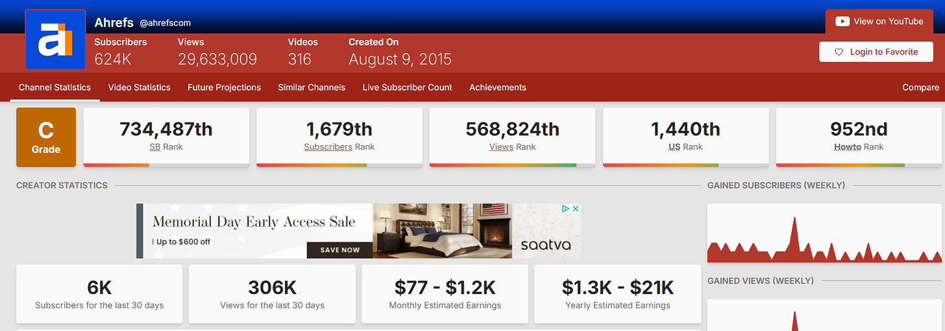Click the saatva logo in the ad
This screenshot has width=945, height=331.
(546, 245)
